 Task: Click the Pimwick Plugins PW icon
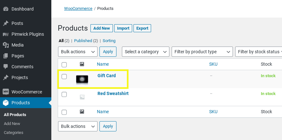5,34
